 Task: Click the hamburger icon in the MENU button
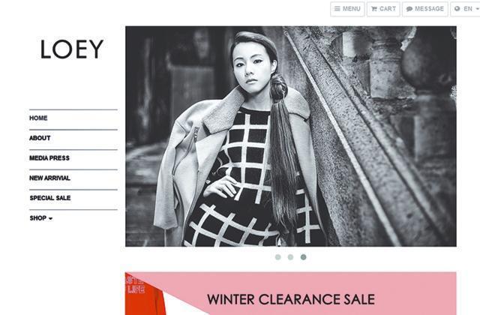[x=337, y=9]
